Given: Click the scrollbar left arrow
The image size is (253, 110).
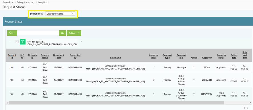Looking at the screenshot, I should pos(7,103).
